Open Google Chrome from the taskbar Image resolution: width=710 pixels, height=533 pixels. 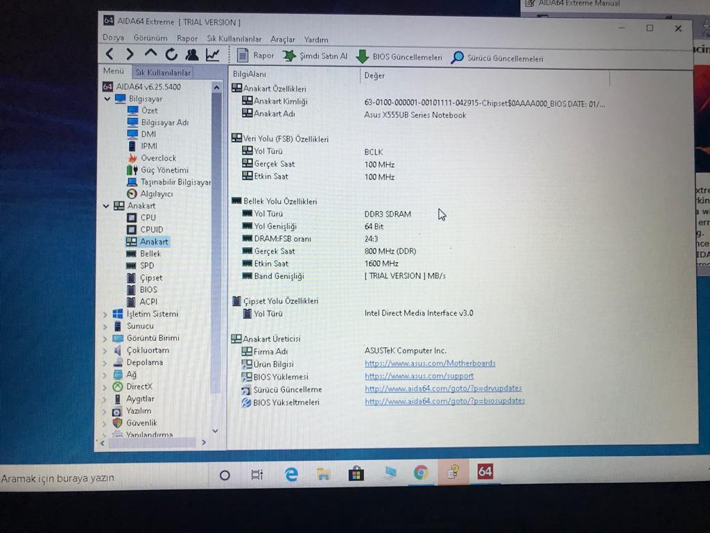[421, 473]
